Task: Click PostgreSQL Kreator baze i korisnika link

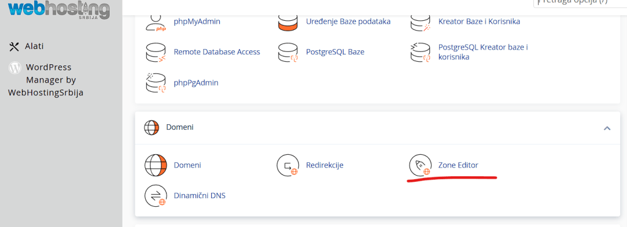Action: pos(483,53)
